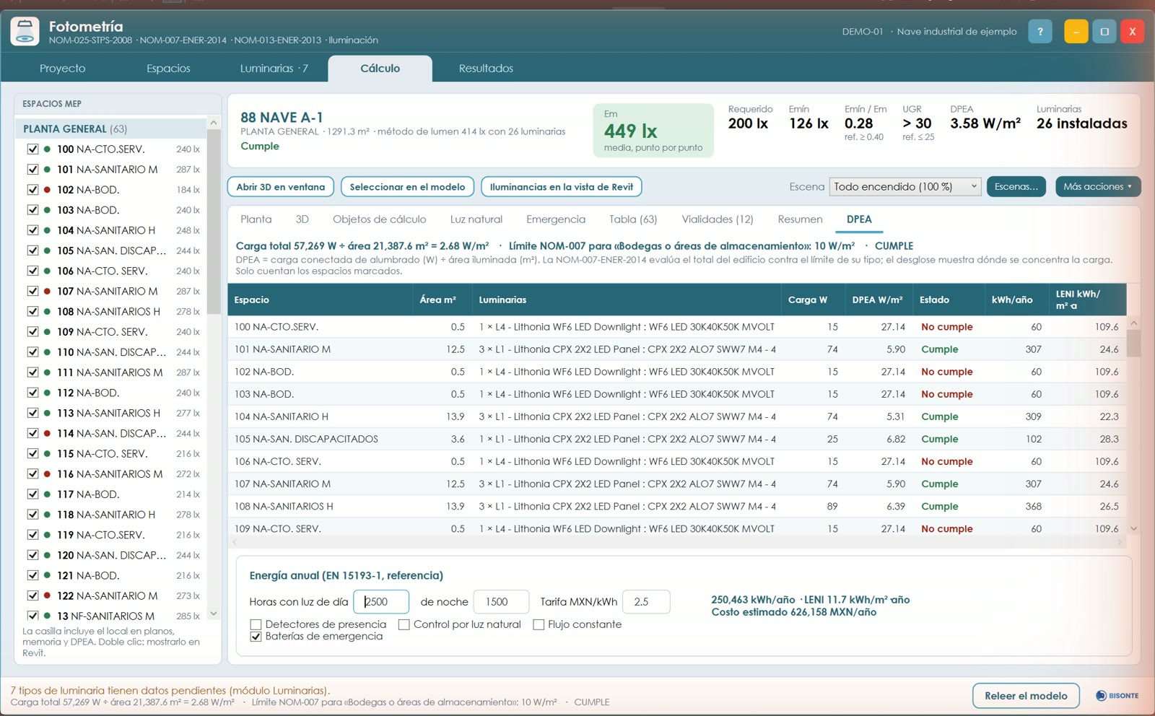Collapse the PLANTA GENERAL group header
The image size is (1155, 716).
click(111, 128)
